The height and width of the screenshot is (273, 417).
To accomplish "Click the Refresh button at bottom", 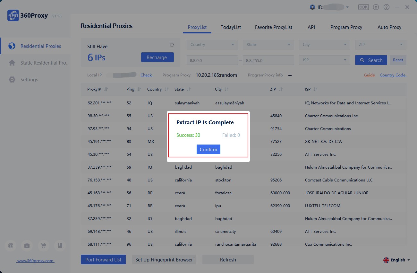I will [228, 260].
